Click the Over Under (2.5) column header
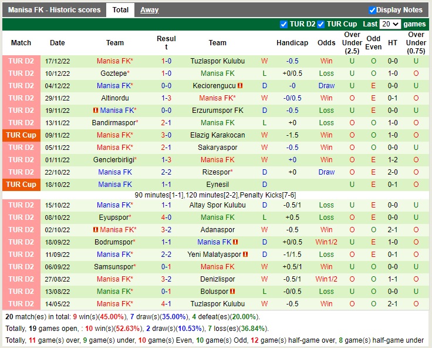This screenshot has height=348, width=432. coord(352,43)
